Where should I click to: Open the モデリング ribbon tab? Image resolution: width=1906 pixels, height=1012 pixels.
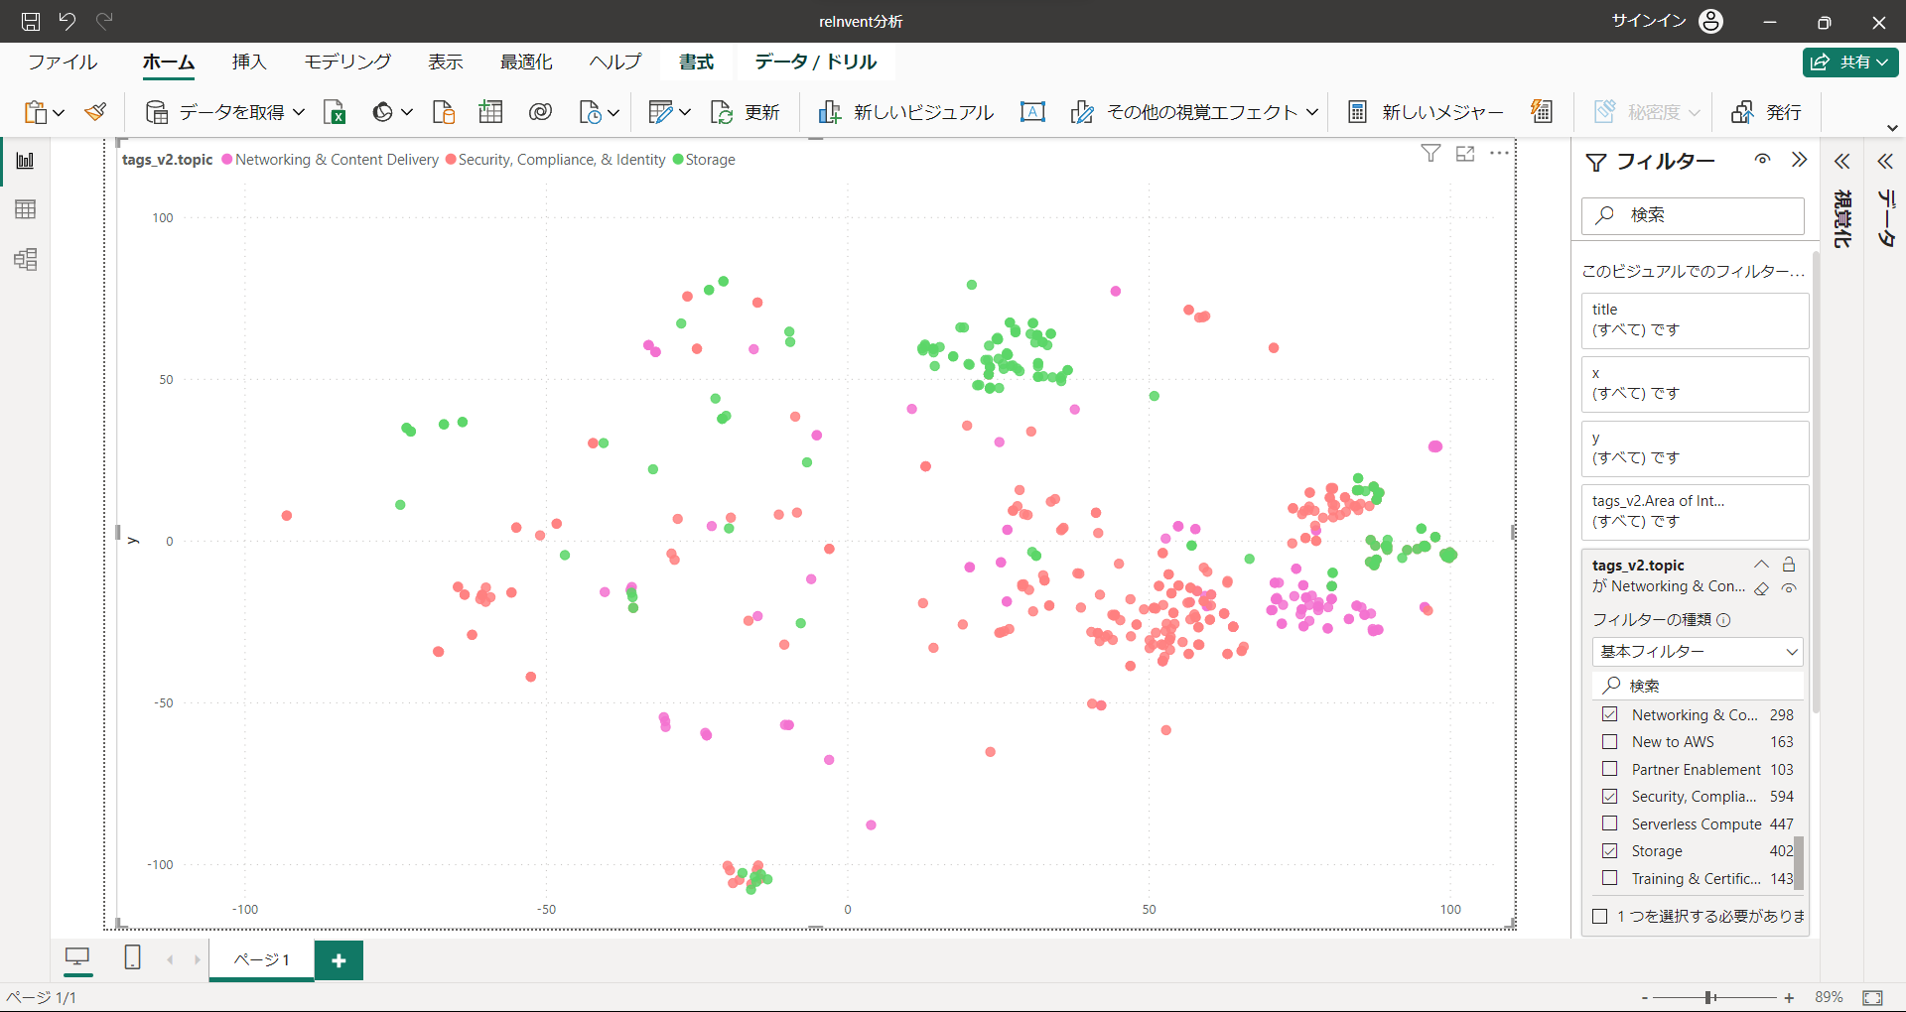tap(347, 62)
